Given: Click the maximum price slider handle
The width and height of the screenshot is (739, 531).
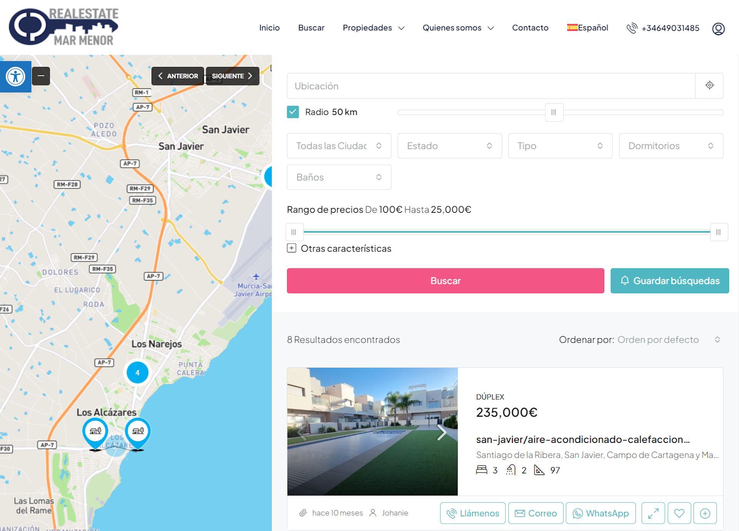Looking at the screenshot, I should [719, 232].
